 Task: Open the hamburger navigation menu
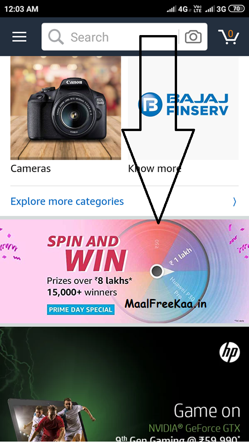[19, 37]
